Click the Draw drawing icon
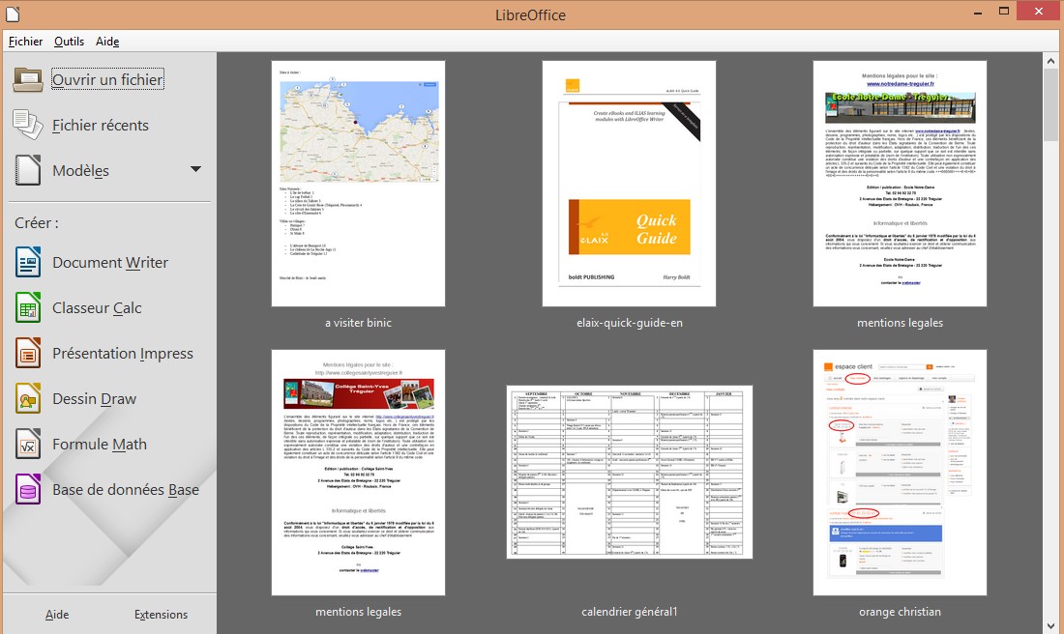1064x634 pixels. [x=28, y=399]
